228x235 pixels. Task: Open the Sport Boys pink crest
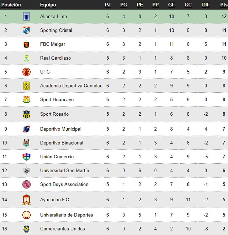pos(26,184)
